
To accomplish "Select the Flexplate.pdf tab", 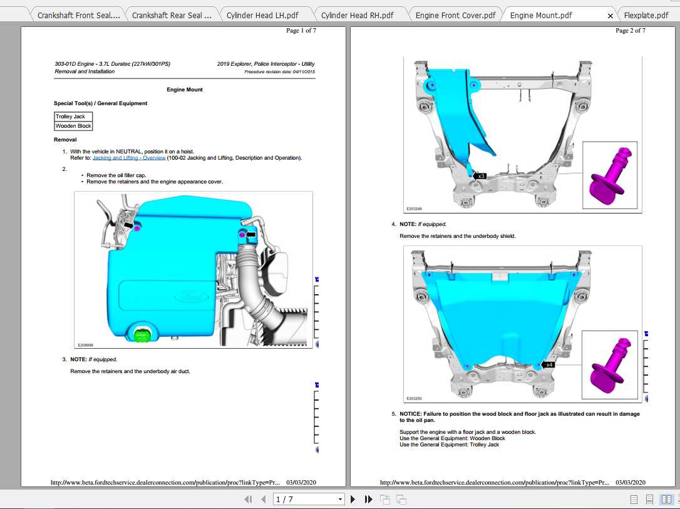I will coord(646,15).
